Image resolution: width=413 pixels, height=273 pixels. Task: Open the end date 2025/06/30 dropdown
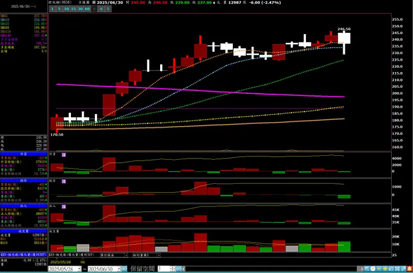click(119, 269)
